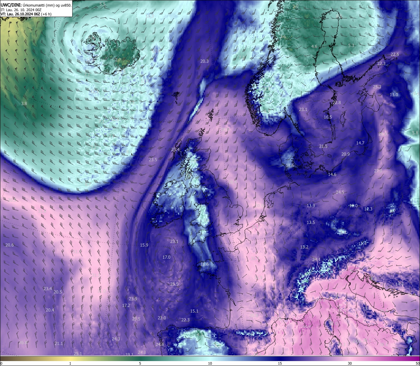This screenshot has height=366, width=420.
Task: Click the colour scale label 15
Action: pos(280,363)
